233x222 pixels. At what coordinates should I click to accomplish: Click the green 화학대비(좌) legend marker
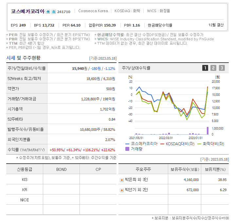coord(199,144)
